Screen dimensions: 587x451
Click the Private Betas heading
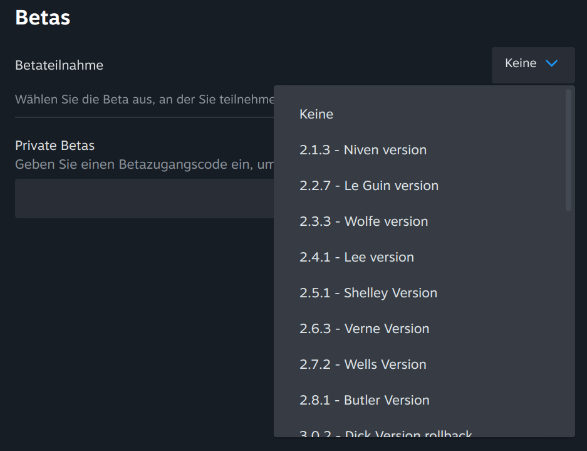[x=55, y=146]
